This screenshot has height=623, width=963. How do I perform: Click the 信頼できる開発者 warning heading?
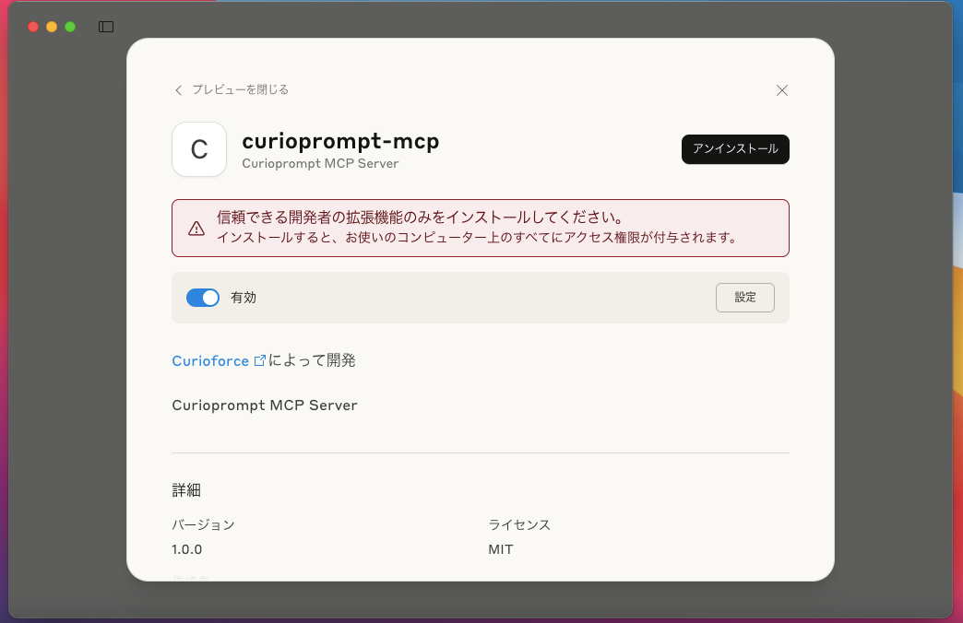(x=420, y=217)
